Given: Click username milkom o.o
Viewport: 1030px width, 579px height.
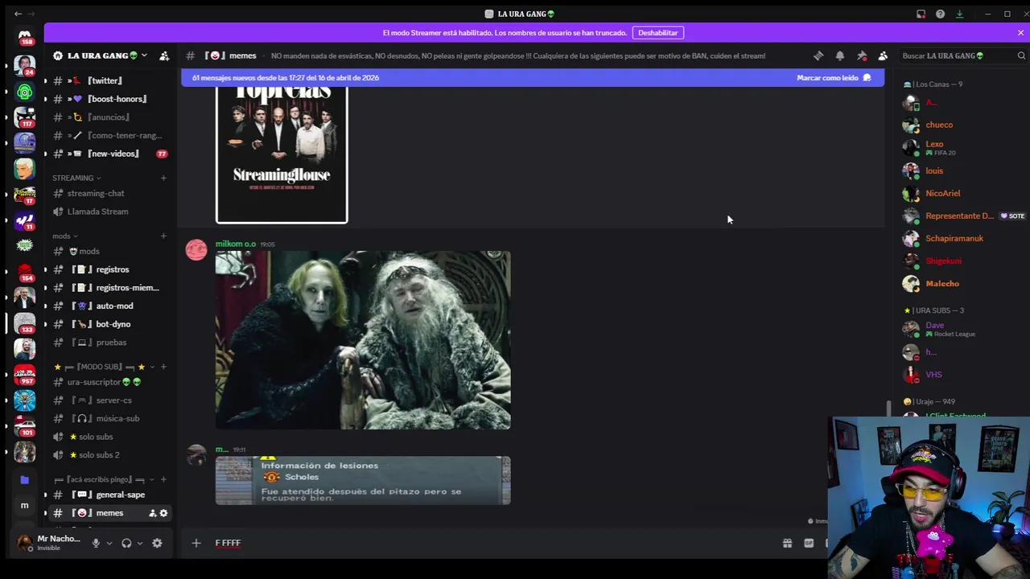Looking at the screenshot, I should tap(236, 244).
